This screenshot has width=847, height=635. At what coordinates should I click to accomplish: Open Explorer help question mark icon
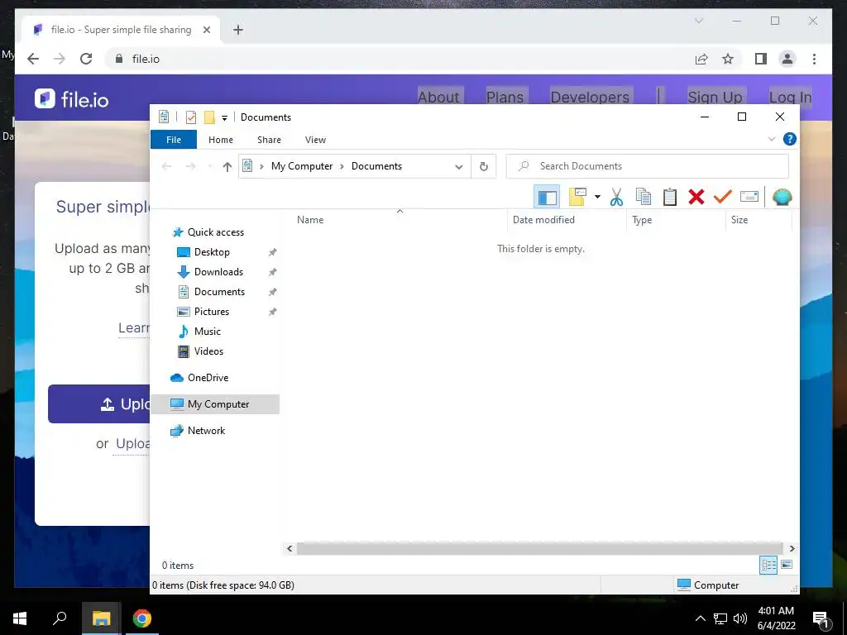click(x=789, y=139)
